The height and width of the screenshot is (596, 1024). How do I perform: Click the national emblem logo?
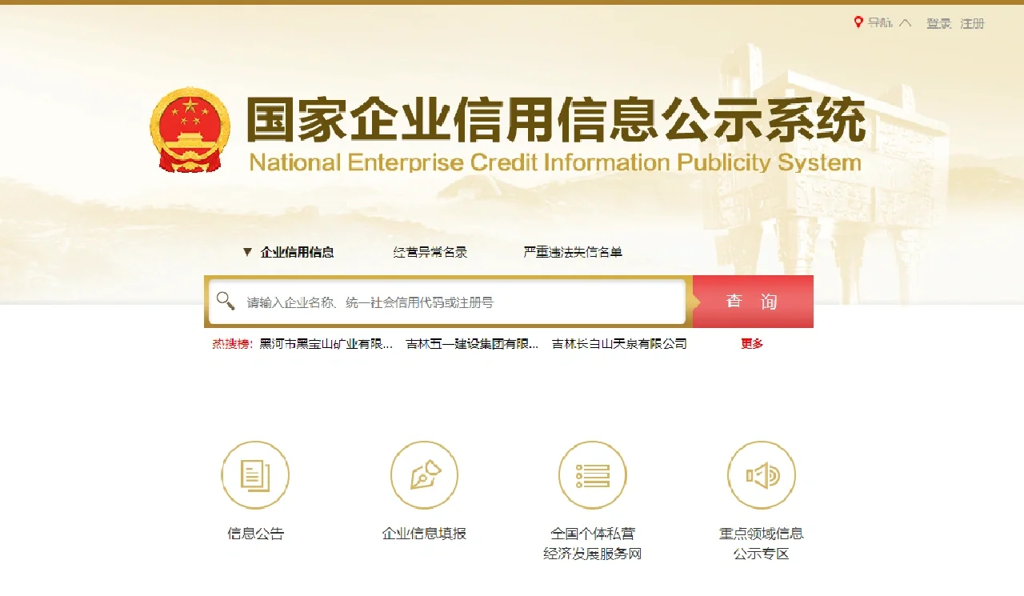click(x=190, y=130)
